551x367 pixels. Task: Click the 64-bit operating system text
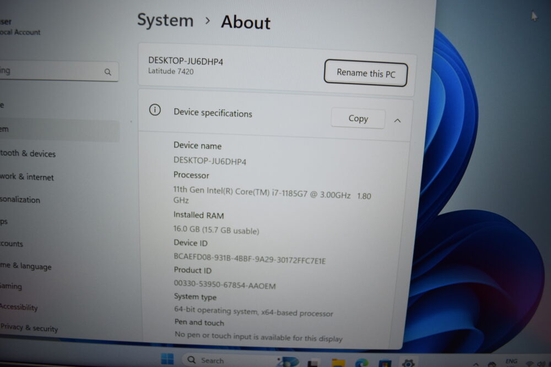tap(253, 311)
